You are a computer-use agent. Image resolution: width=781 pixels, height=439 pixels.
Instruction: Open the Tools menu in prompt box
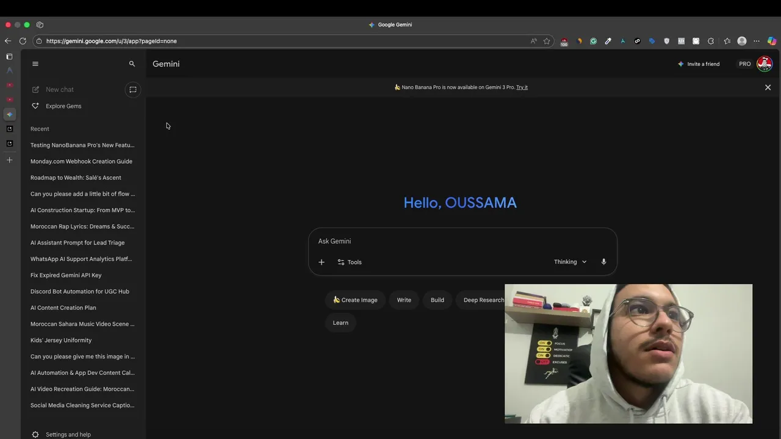tap(350, 262)
